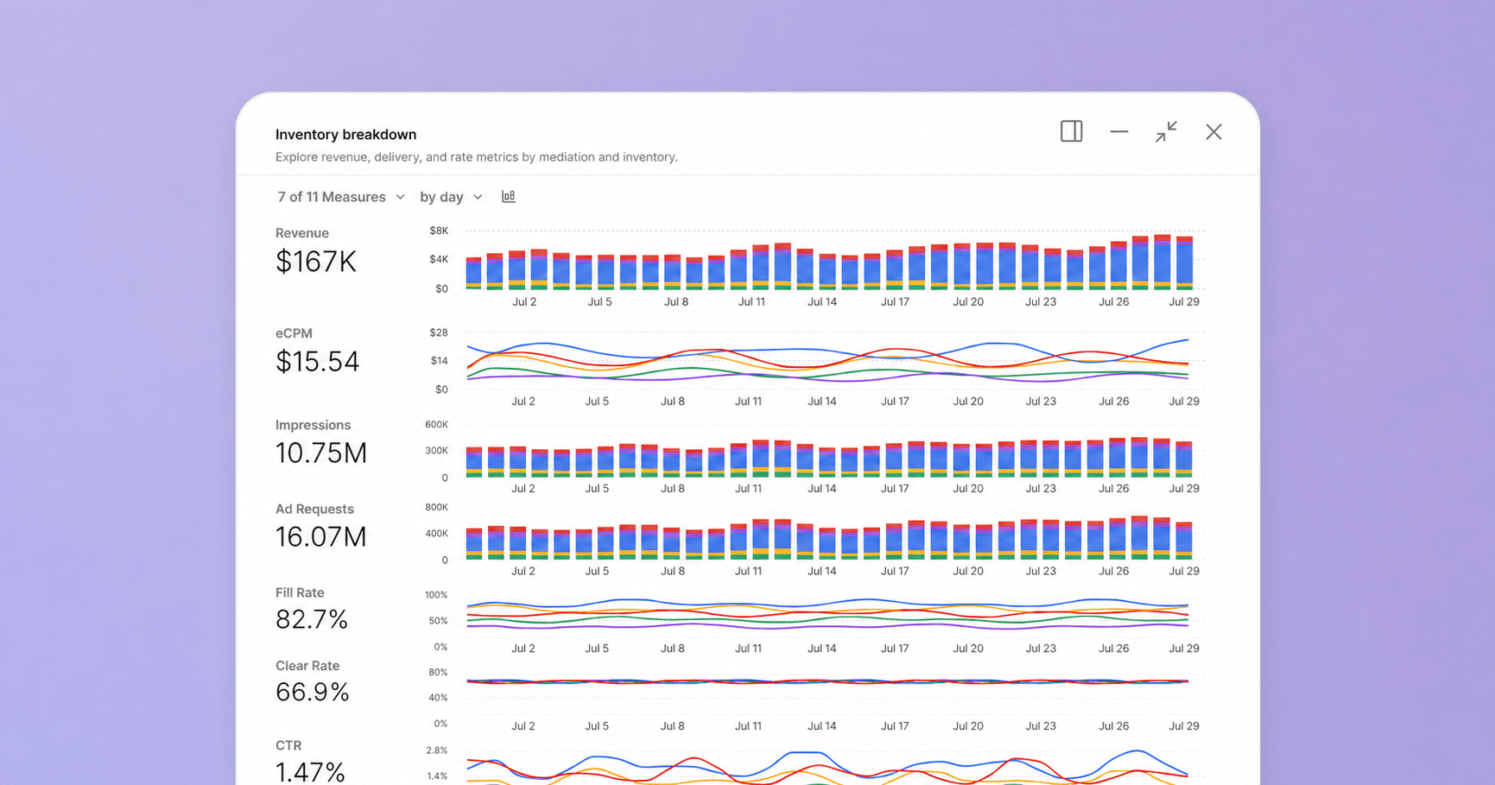The width and height of the screenshot is (1495, 785).
Task: Click the chart type icon beside by day
Action: click(x=509, y=197)
